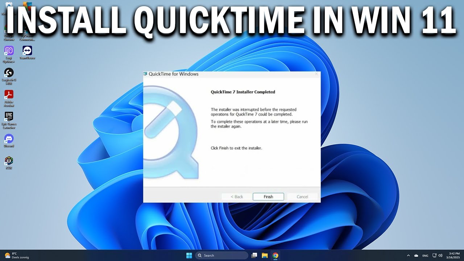Screen dimensions: 464x261
Task: Click the volume speaker tray icon
Action: click(x=440, y=256)
